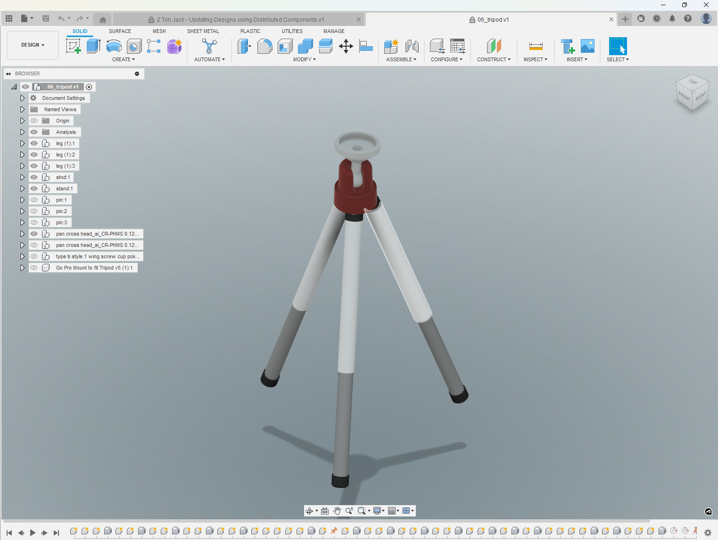Expand the Named Views folder
Screen dimensions: 718x540
pos(22,109)
